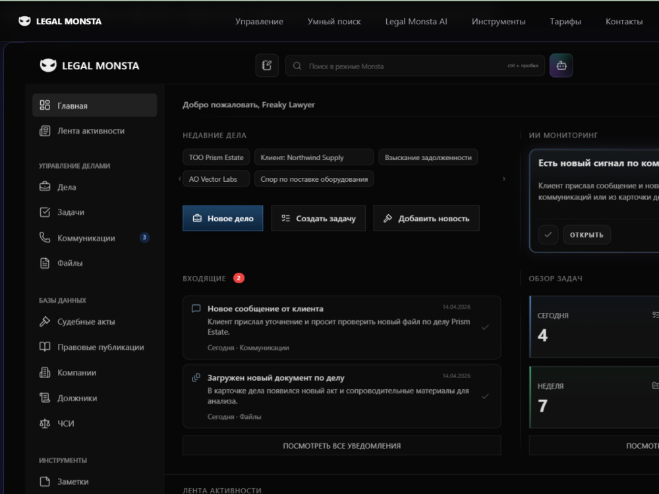Image resolution: width=659 pixels, height=494 pixels.
Task: Open the Тарифы page
Action: coord(565,22)
